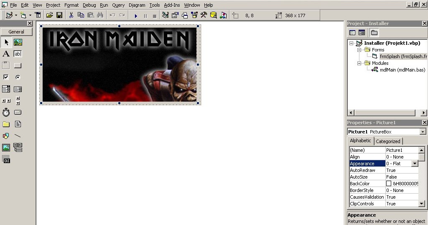Select the DirListBox folder control
The width and height of the screenshot is (428, 225).
(6, 124)
